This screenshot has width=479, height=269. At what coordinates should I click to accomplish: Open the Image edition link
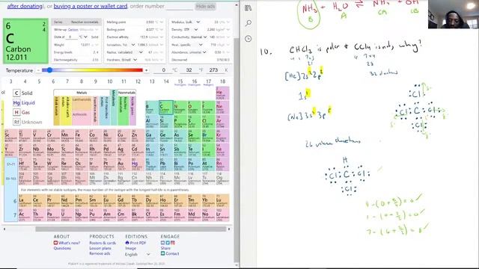130,248
